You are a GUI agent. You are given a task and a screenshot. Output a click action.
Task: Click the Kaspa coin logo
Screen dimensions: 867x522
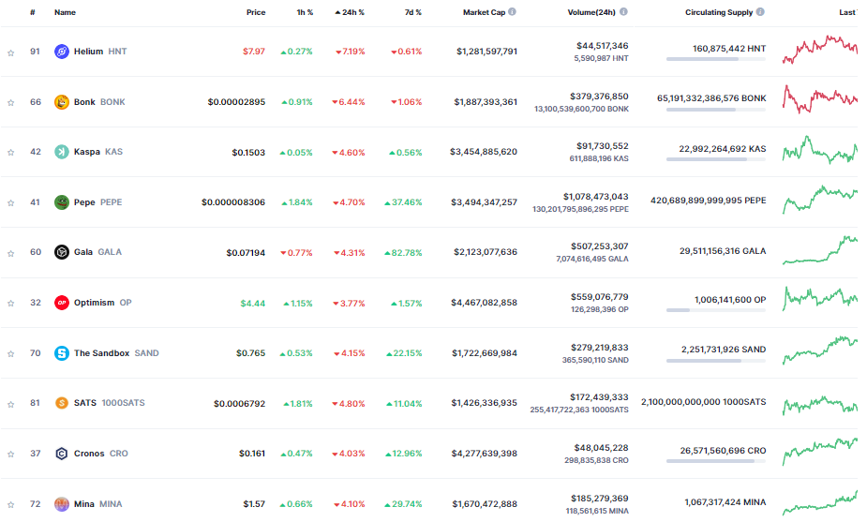pos(61,152)
